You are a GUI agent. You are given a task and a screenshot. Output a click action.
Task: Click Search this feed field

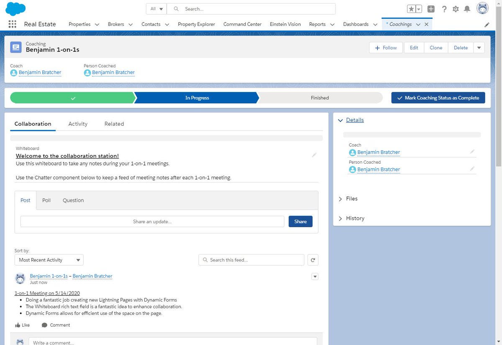tap(251, 260)
